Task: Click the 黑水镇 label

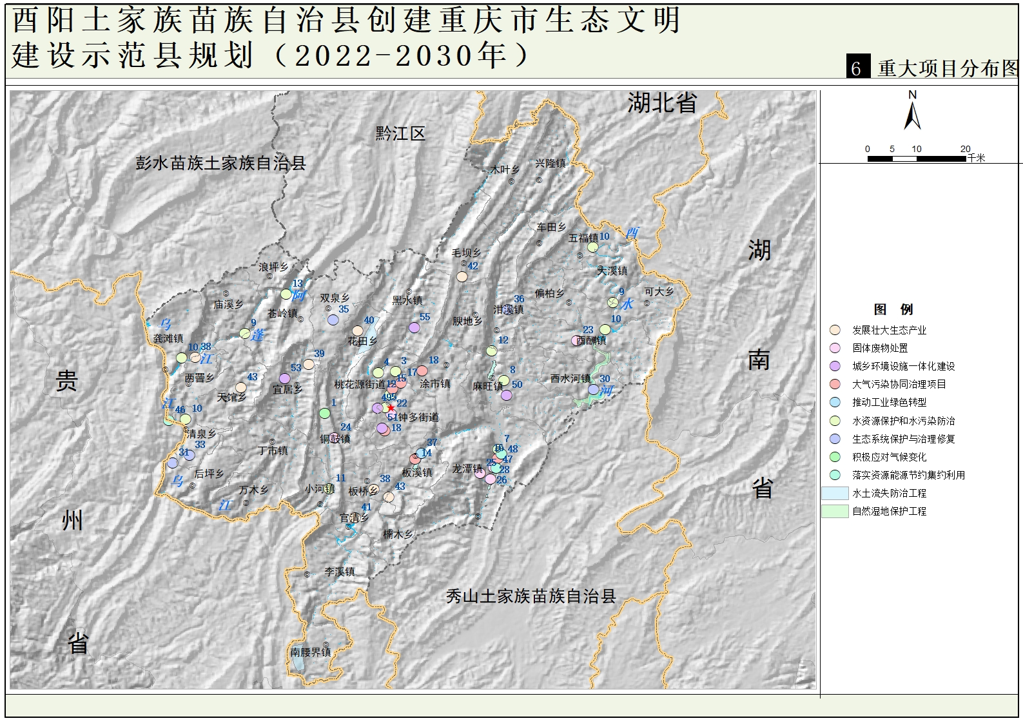Action: pyautogui.click(x=407, y=300)
